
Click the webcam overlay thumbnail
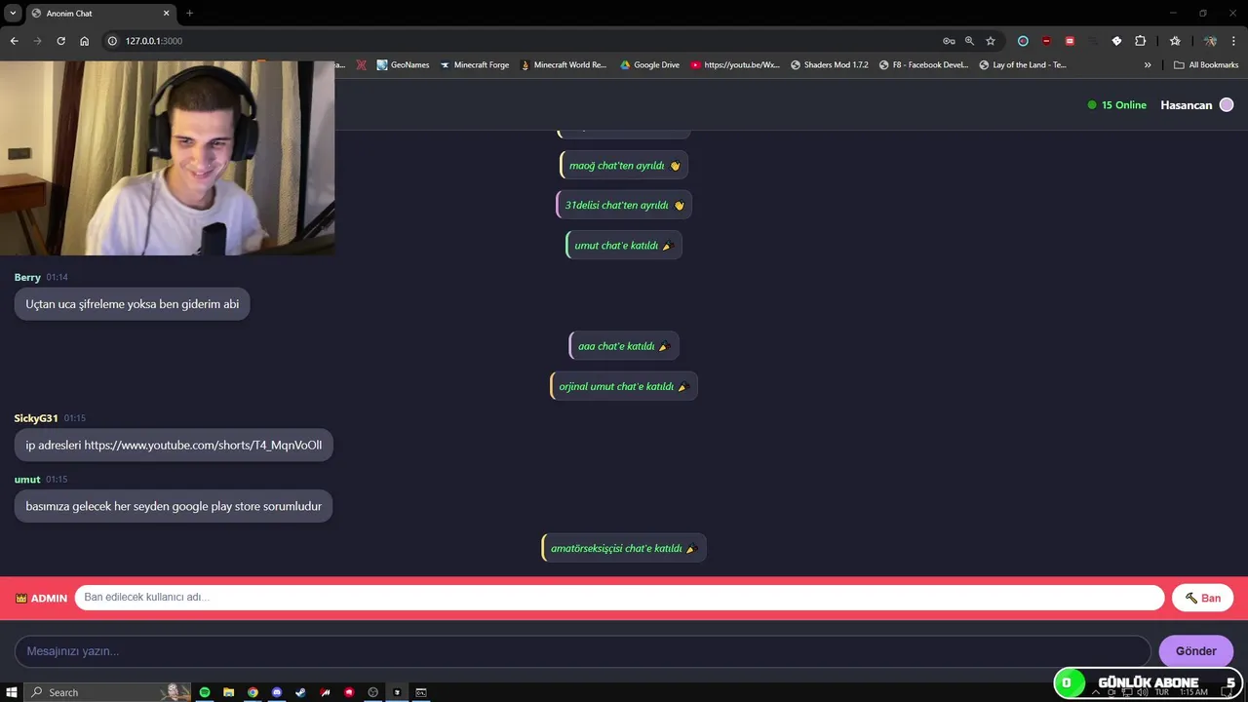pos(167,158)
